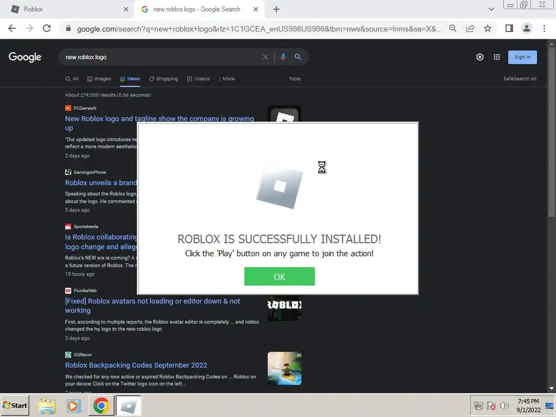Viewport: 556px width, 417px height.
Task: Click the PiunikaWeb source label
Action: tap(85, 291)
